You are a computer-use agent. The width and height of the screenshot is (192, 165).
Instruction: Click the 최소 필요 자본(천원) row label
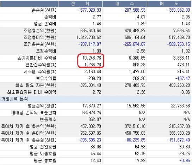coord(36,85)
